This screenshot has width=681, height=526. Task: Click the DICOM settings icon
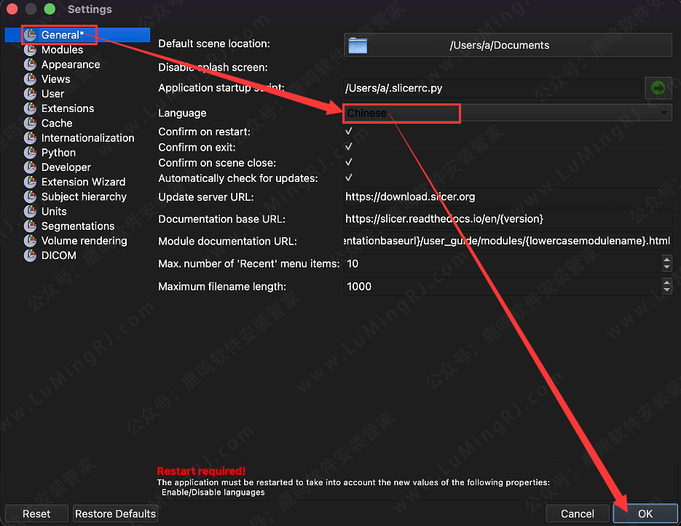pos(30,255)
